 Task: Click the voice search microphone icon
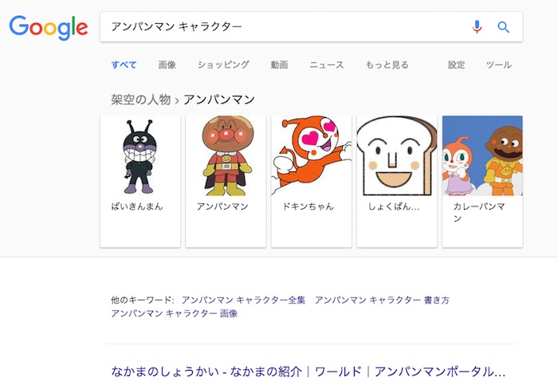pos(477,26)
